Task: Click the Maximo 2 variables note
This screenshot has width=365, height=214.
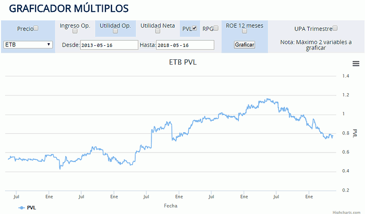Action: tap(316, 45)
